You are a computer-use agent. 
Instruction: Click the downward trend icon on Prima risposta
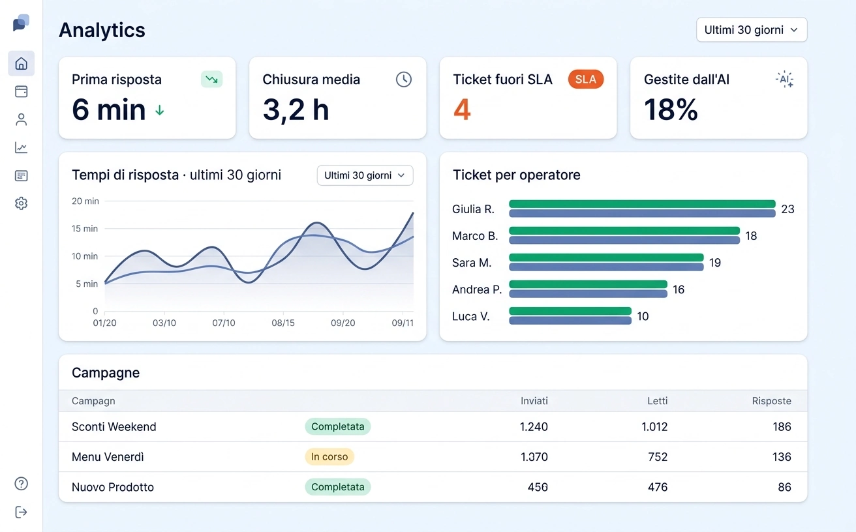tap(211, 80)
